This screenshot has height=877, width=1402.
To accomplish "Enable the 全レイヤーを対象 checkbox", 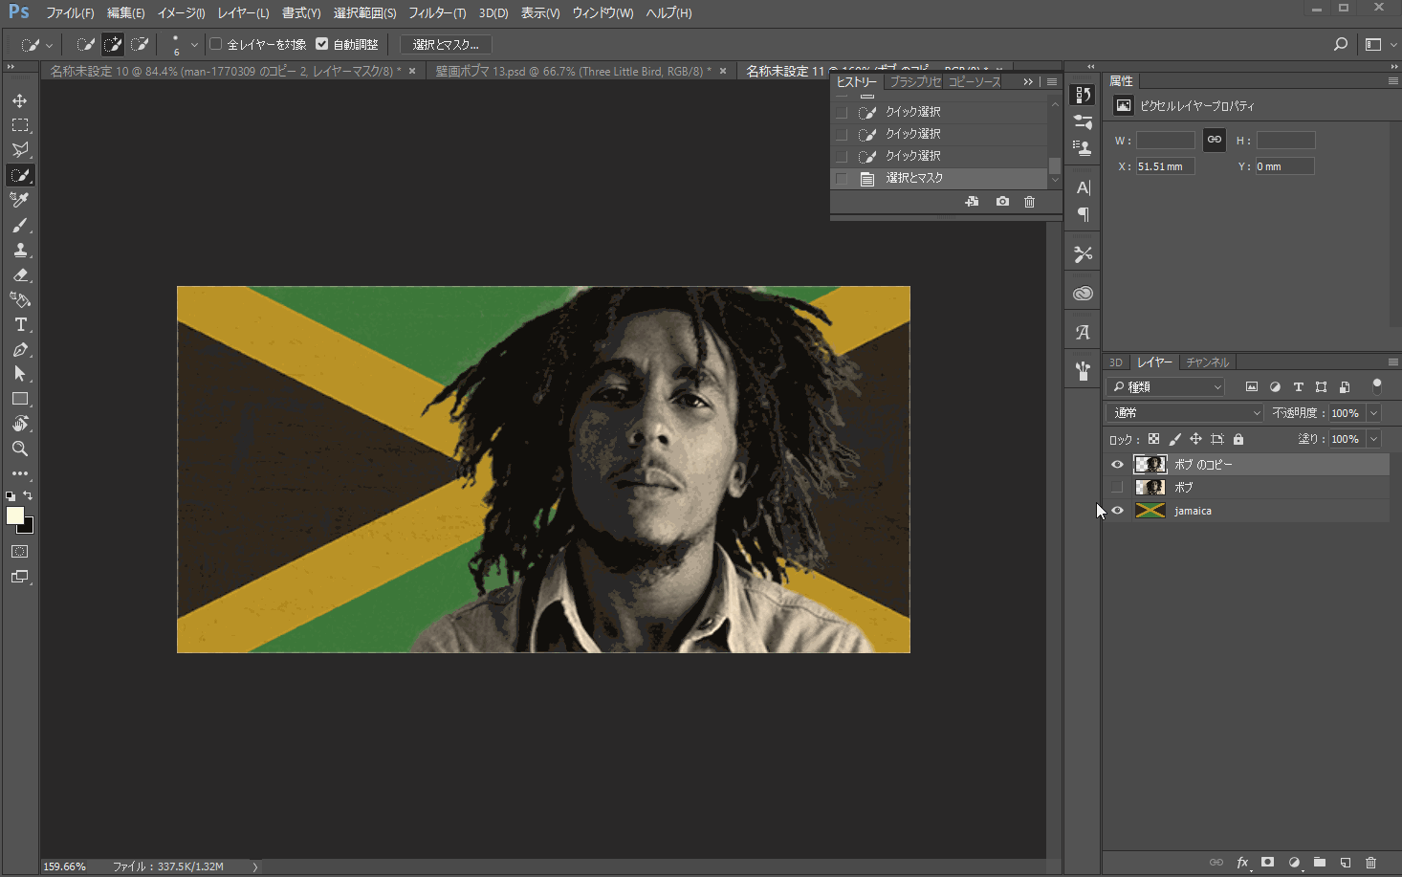I will pos(216,44).
